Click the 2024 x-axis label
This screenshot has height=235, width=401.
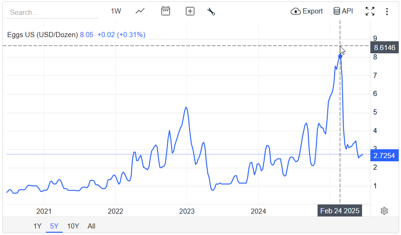(258, 211)
